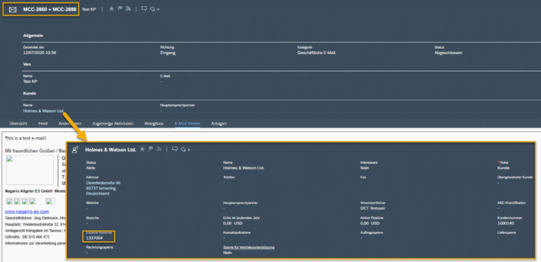Select the Belegfluss tab
Viewport: 541px width, 262px height.
pyautogui.click(x=154, y=123)
